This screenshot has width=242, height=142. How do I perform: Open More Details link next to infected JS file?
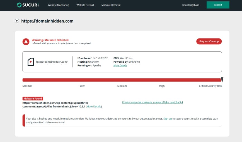pyautogui.click(x=94, y=107)
